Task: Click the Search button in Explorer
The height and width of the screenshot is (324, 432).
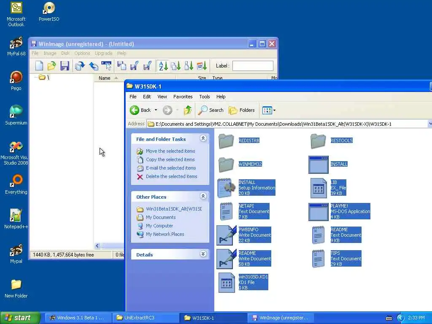Action: click(x=211, y=110)
